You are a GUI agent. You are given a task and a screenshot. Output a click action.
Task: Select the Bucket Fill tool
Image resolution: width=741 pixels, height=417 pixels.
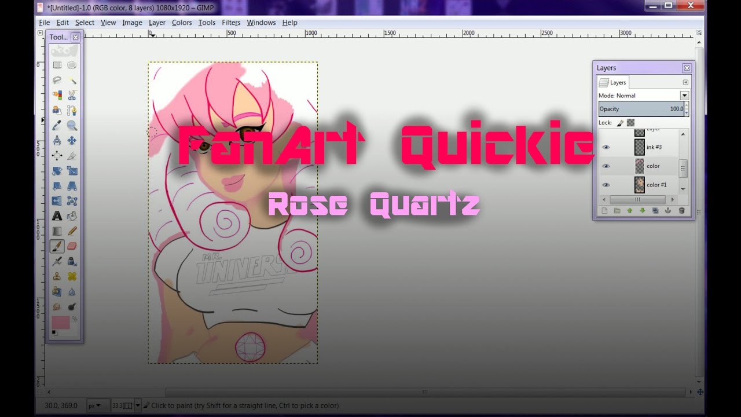tap(72, 216)
